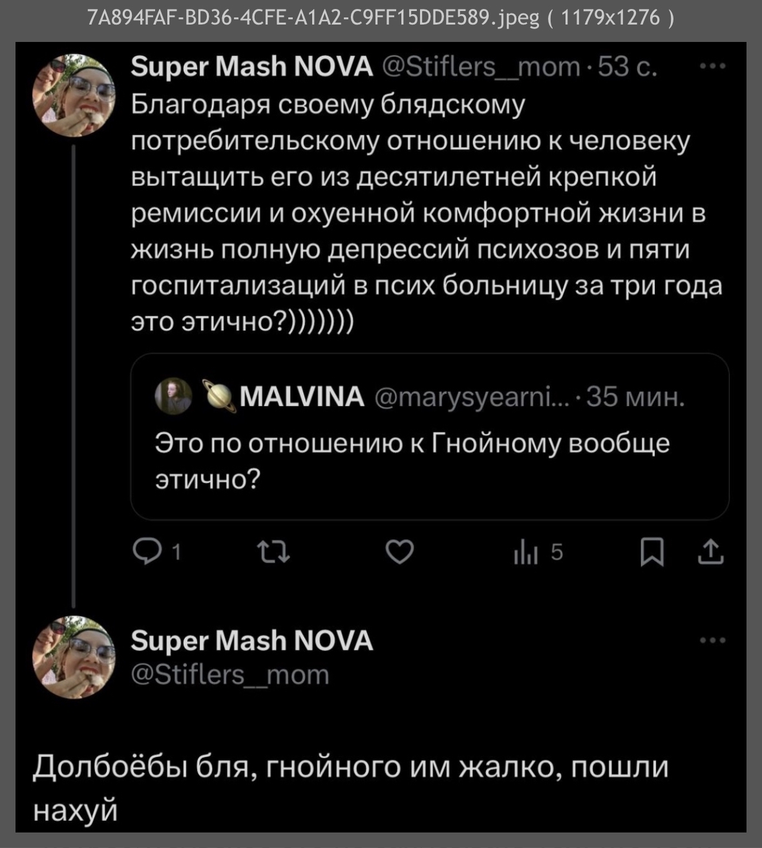Click the lower Super Mash NOVA name
Image resolution: width=762 pixels, height=848 pixels.
pos(251,641)
